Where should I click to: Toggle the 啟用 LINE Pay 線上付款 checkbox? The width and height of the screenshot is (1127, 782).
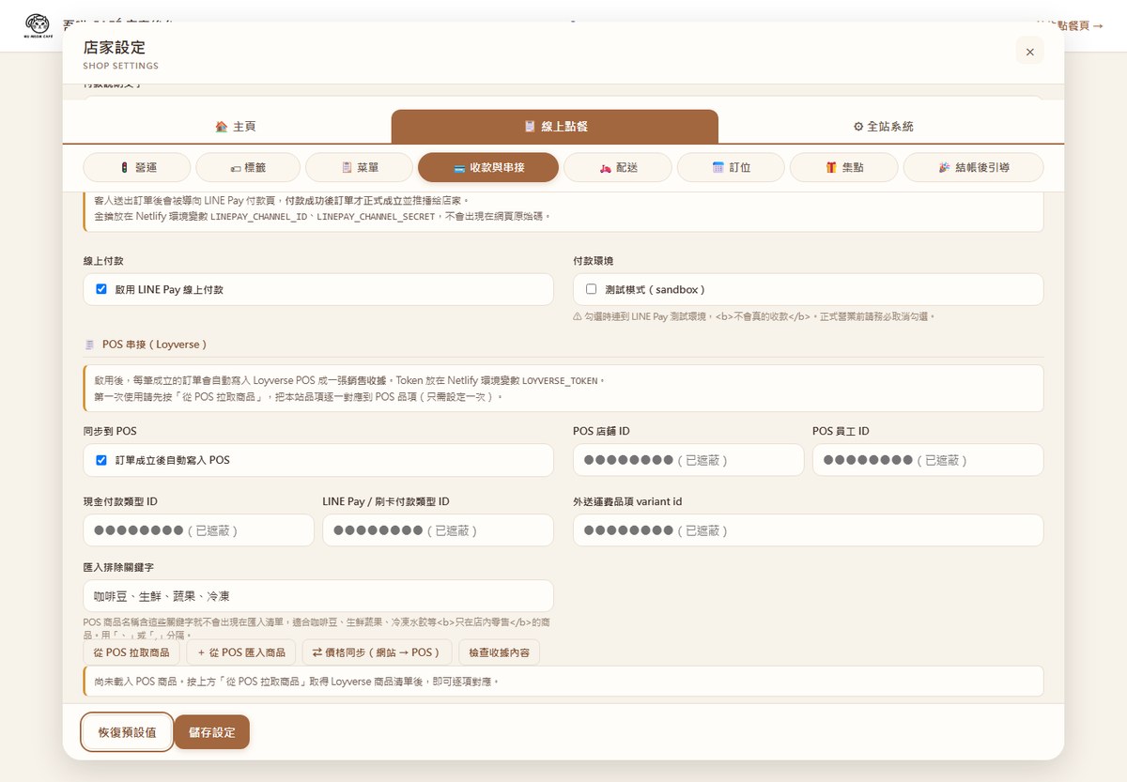coord(101,289)
